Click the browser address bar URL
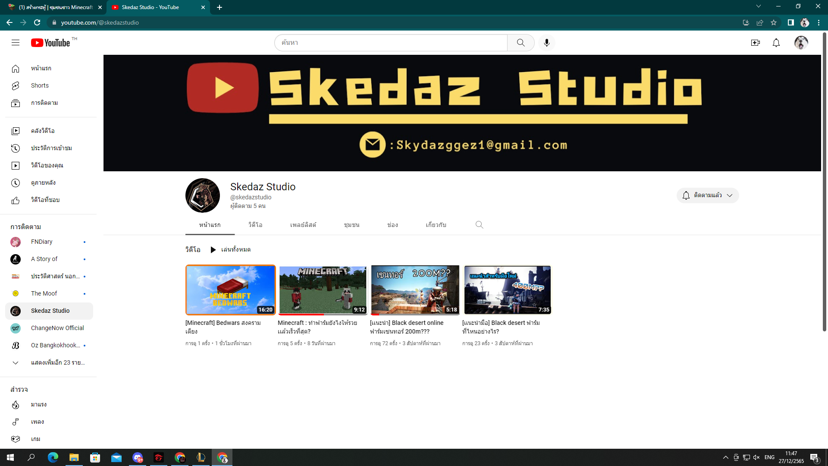Screen dimensions: 828x466 point(100,22)
